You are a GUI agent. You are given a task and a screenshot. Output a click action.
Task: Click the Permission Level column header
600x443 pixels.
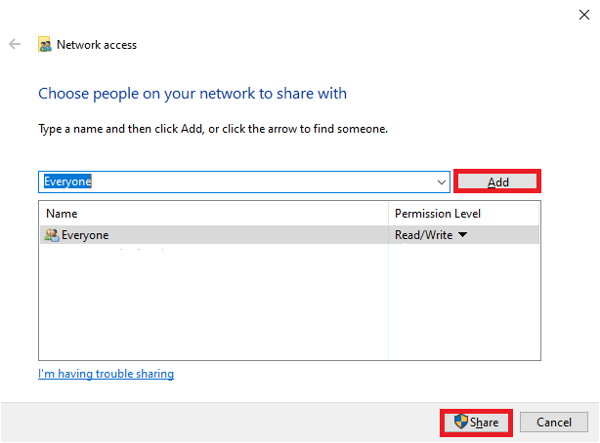[438, 214]
